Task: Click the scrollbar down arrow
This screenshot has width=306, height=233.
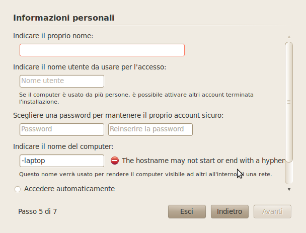Action: [x=289, y=189]
